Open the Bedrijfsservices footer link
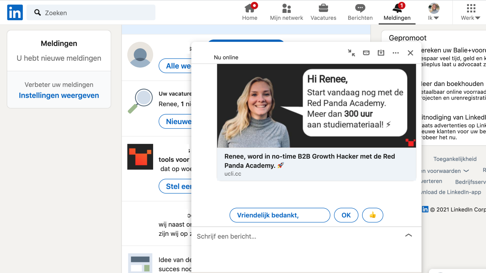Viewport: 486px width, 273px height. tap(470, 182)
